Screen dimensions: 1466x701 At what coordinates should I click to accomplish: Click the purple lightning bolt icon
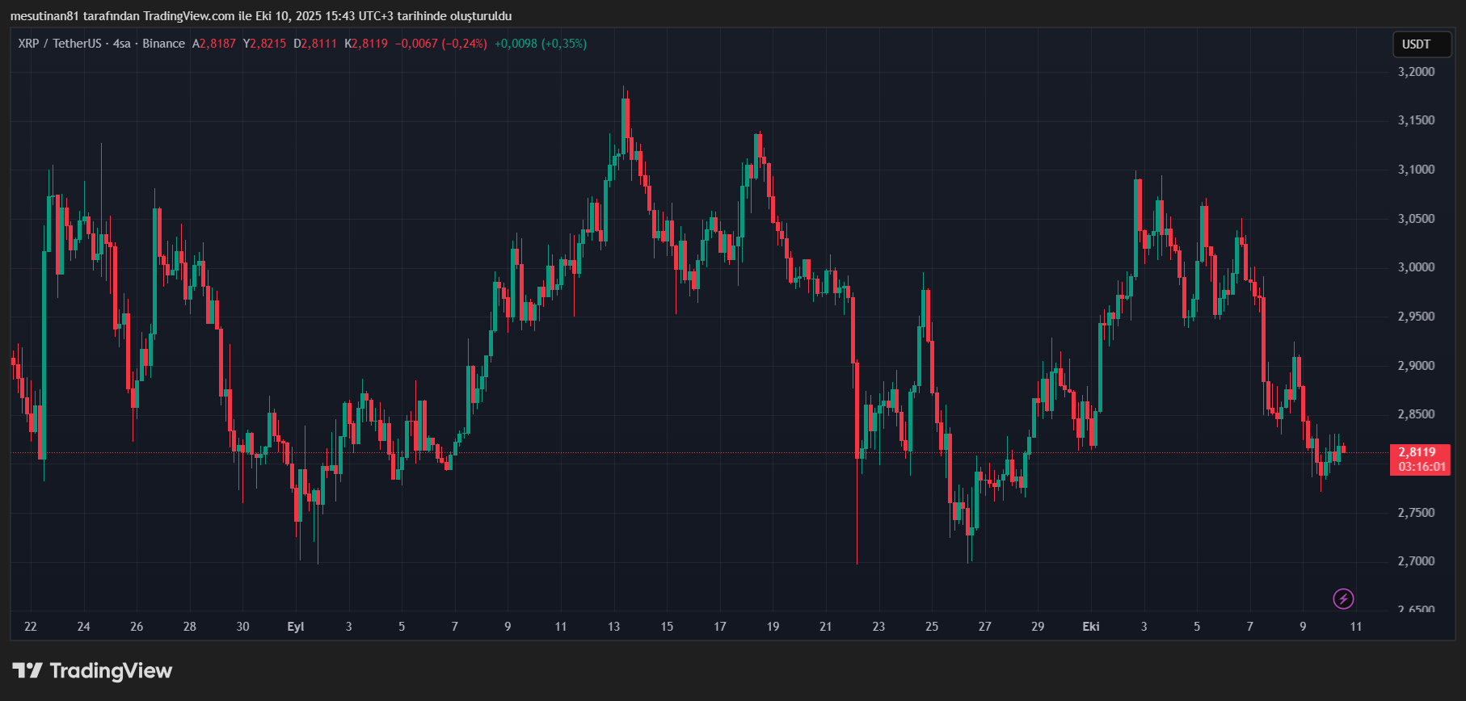1343,598
